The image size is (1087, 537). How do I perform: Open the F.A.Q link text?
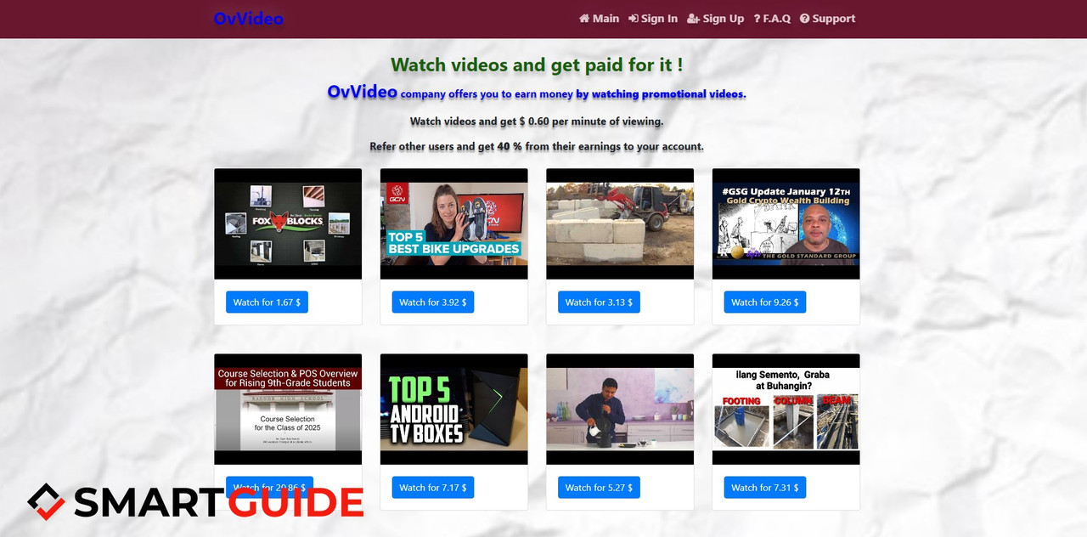[x=776, y=19]
